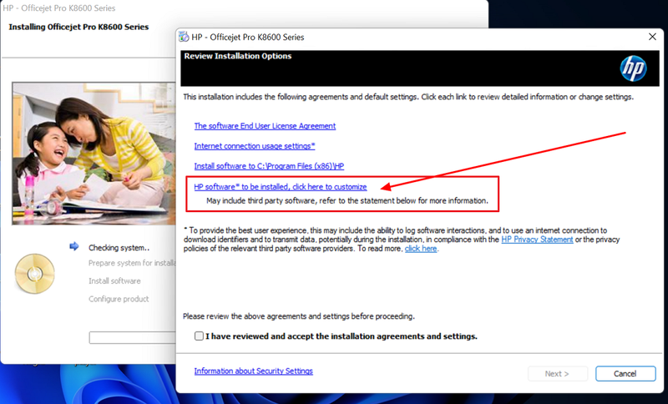Select the 'Configure product' step text
The width and height of the screenshot is (668, 404).
(119, 299)
